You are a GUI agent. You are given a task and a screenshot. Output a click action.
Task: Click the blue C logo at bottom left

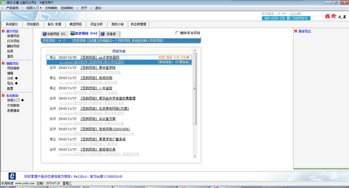point(12,176)
